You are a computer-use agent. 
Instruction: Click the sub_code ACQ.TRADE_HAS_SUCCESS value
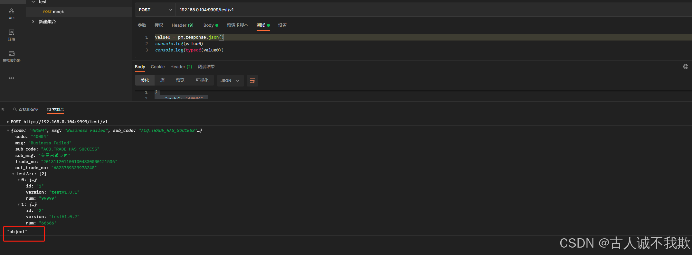tap(70, 149)
